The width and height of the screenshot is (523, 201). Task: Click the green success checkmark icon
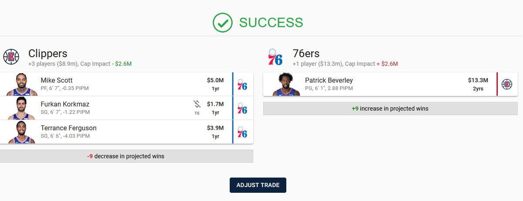pos(223,23)
